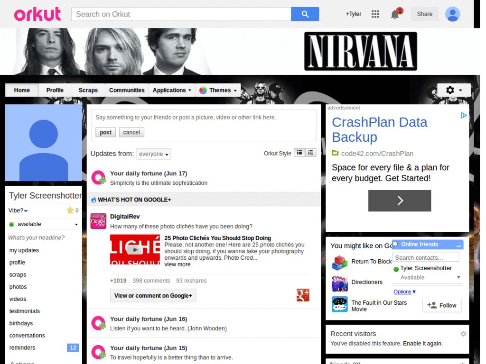Open CrashPlan Data Backup ad title
The width and height of the screenshot is (486, 364).
(380, 130)
